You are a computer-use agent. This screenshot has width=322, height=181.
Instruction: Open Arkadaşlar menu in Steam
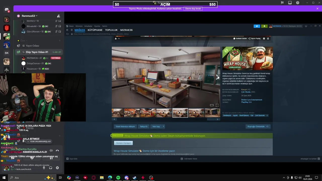coord(88,26)
